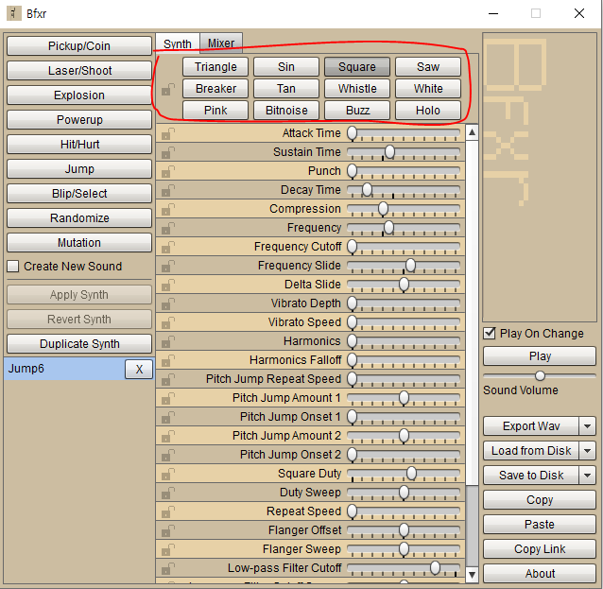Viewport: 603px width, 589px height.
Task: Click the lock icon beside Decay Time
Action: [167, 190]
